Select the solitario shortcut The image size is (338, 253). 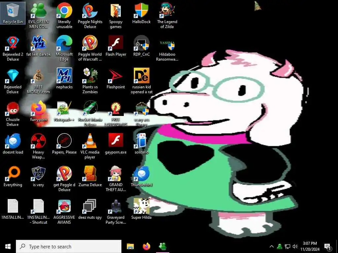tap(141, 144)
